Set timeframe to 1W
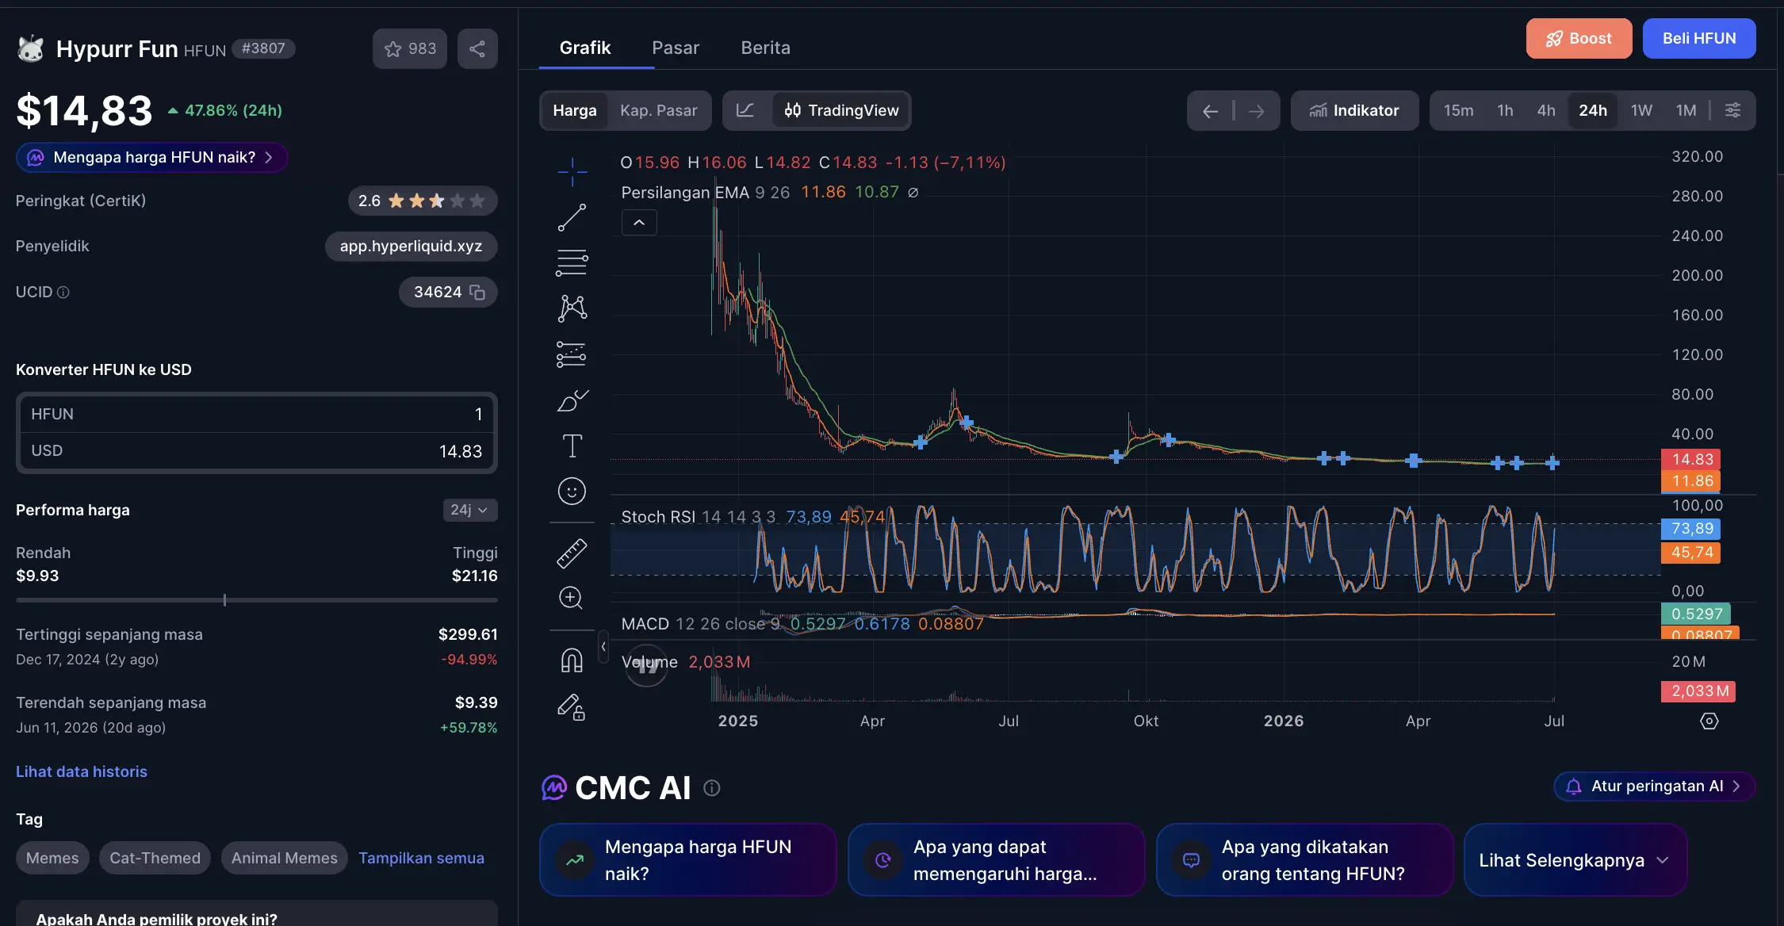This screenshot has width=1784, height=926. click(x=1641, y=110)
